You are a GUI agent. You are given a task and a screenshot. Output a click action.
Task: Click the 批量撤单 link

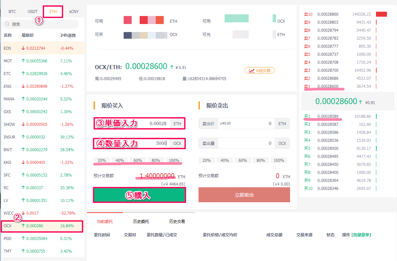[361, 235]
